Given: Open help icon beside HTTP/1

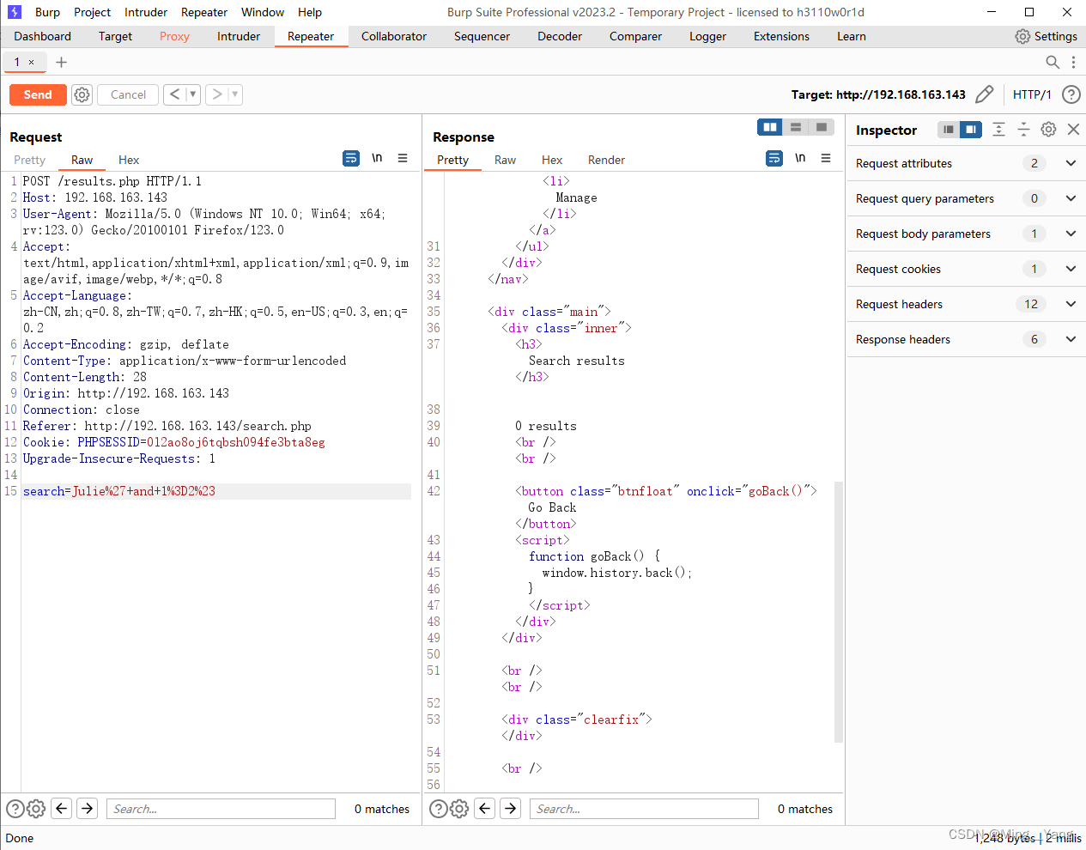Looking at the screenshot, I should point(1071,94).
